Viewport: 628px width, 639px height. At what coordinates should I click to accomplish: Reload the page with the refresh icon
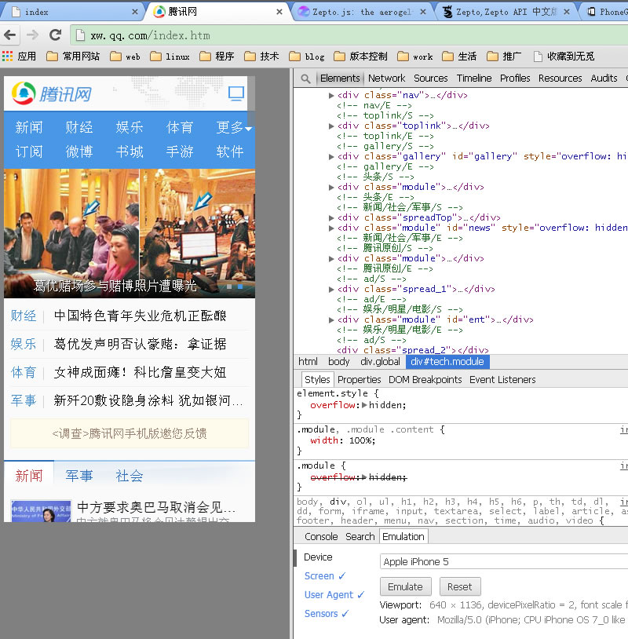pos(55,35)
